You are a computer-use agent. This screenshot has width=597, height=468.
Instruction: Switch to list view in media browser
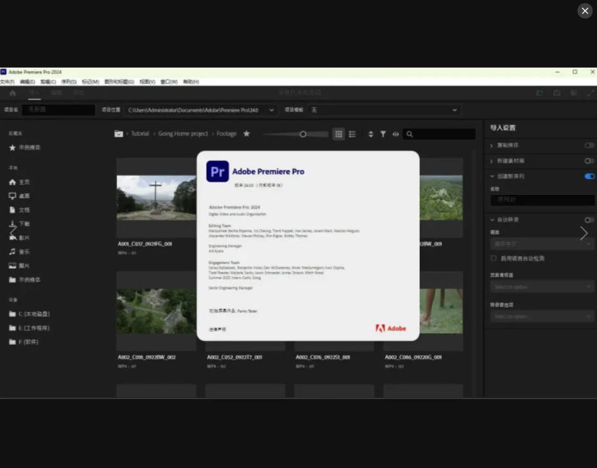[352, 134]
